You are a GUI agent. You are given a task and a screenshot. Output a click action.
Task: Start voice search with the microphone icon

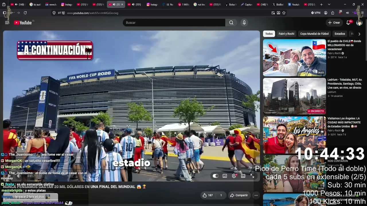(x=244, y=23)
